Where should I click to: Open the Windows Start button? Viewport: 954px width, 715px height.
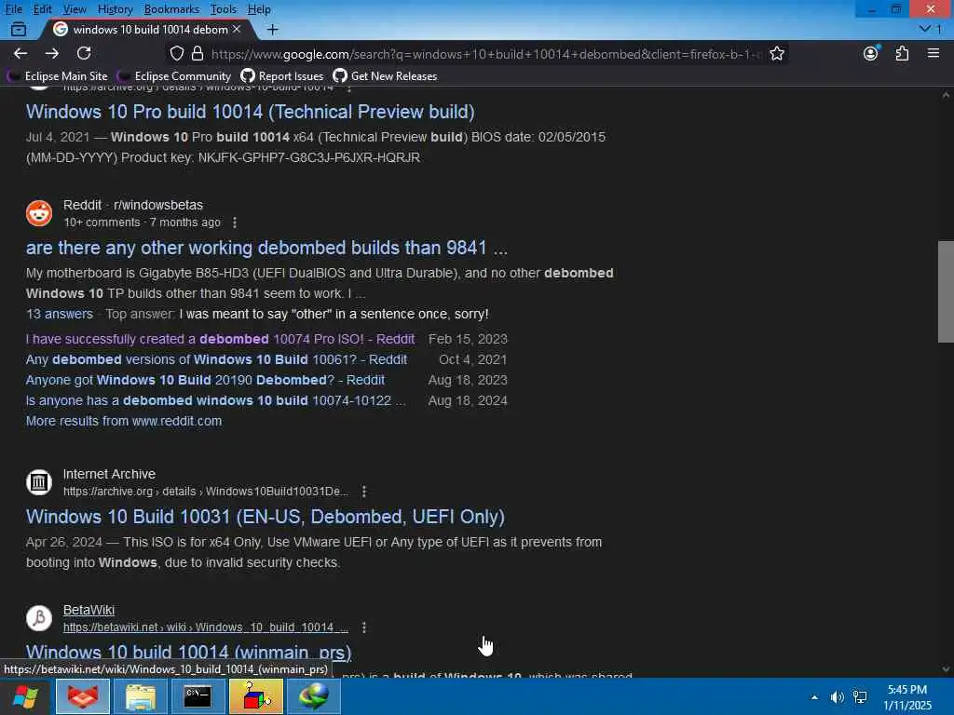click(25, 696)
